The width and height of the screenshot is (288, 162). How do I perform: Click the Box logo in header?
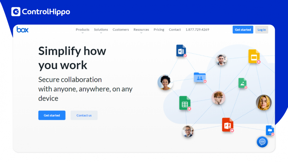click(x=22, y=30)
